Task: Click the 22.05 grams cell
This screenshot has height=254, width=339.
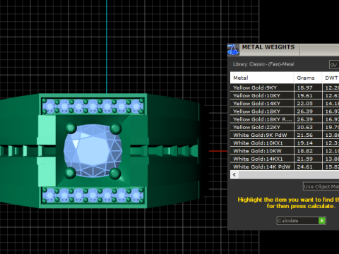Action: click(x=308, y=104)
